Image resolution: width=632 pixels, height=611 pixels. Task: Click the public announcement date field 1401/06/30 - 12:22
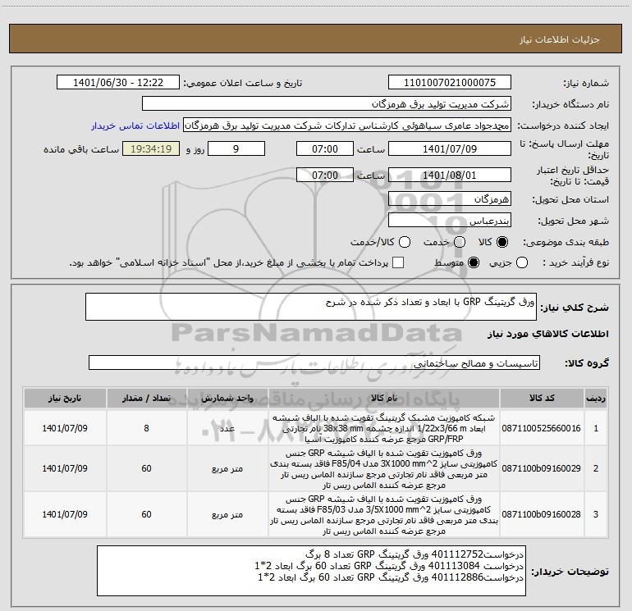click(118, 83)
